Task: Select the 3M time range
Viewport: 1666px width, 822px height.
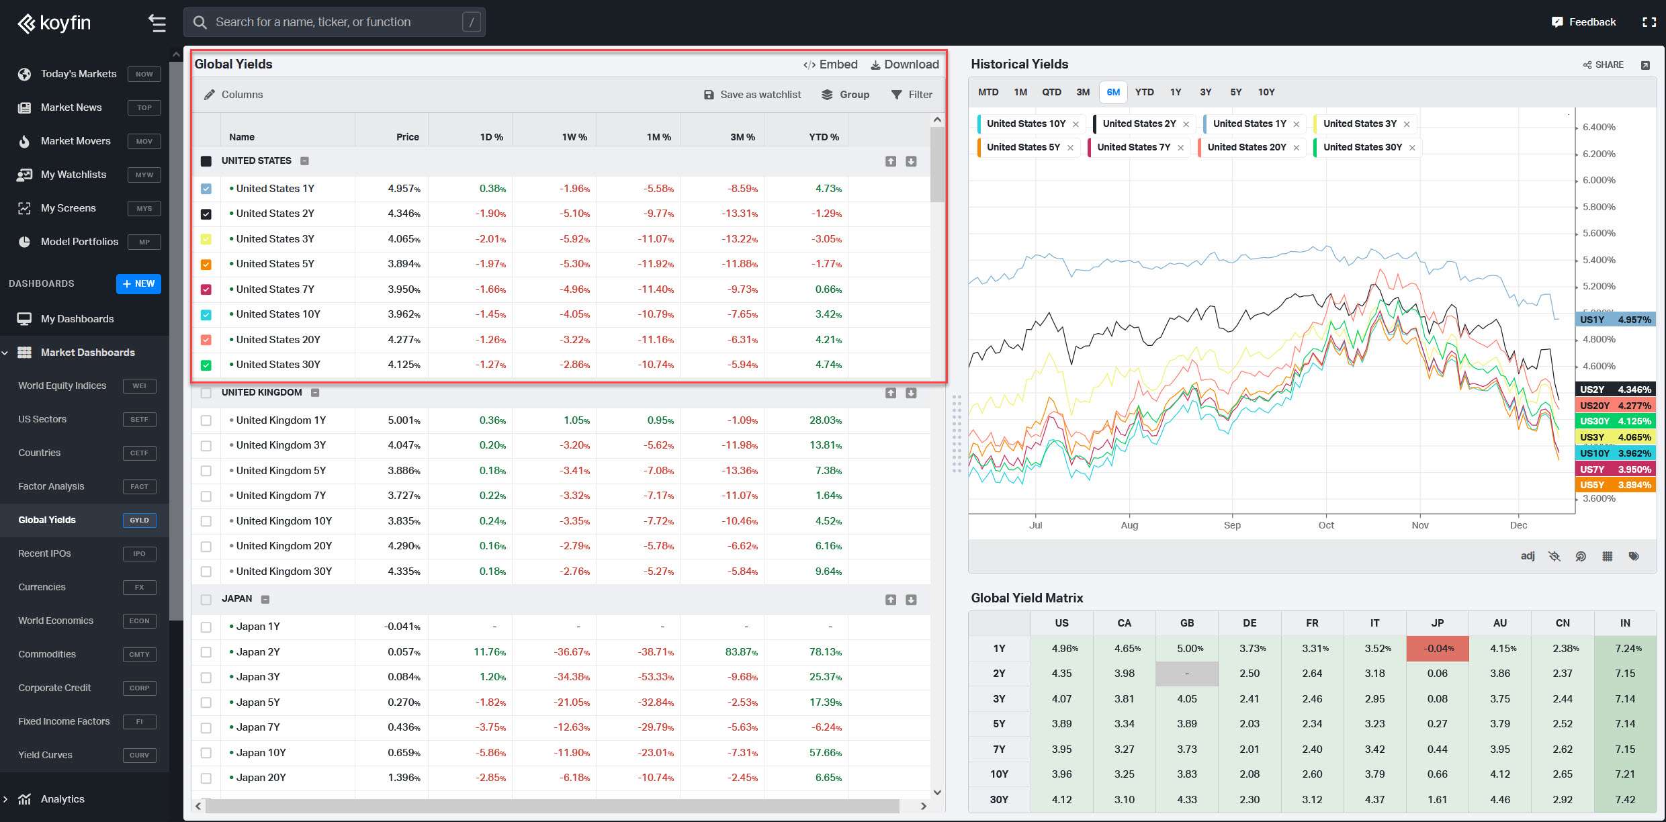Action: point(1083,93)
